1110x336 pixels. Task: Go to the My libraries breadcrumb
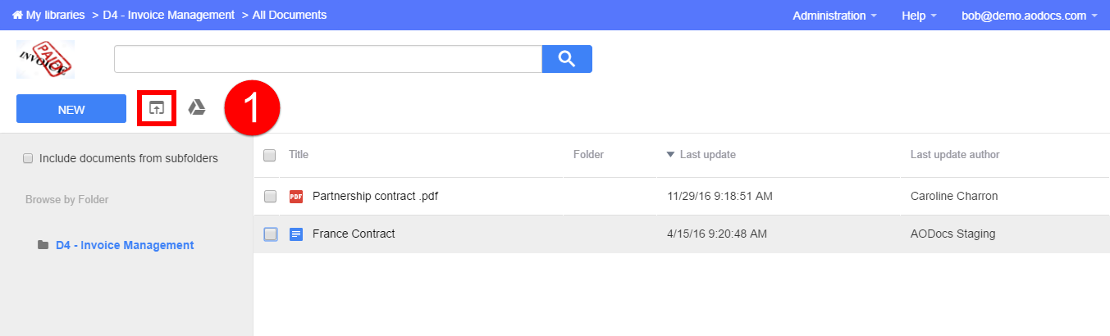point(55,15)
